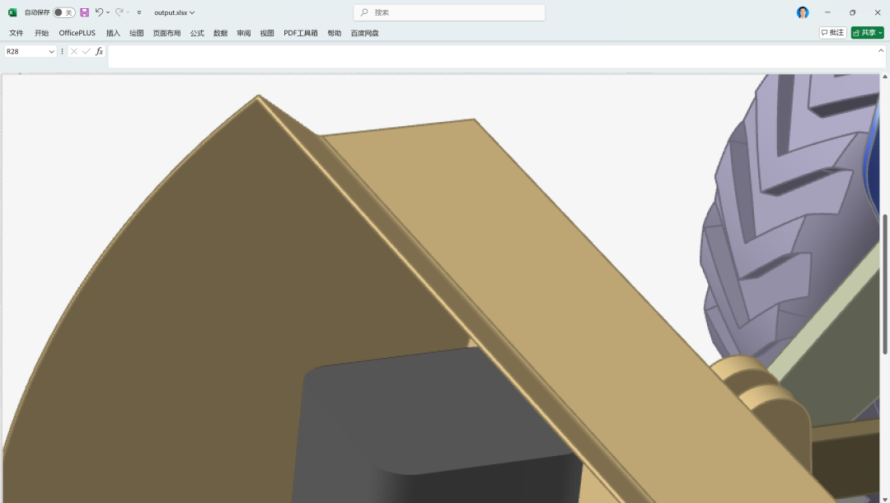Click the name box resize dots handle
The width and height of the screenshot is (890, 503).
click(x=62, y=51)
